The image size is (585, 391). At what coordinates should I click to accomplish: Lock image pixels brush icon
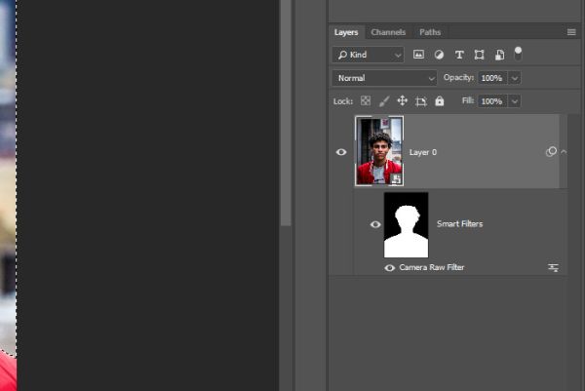click(384, 101)
